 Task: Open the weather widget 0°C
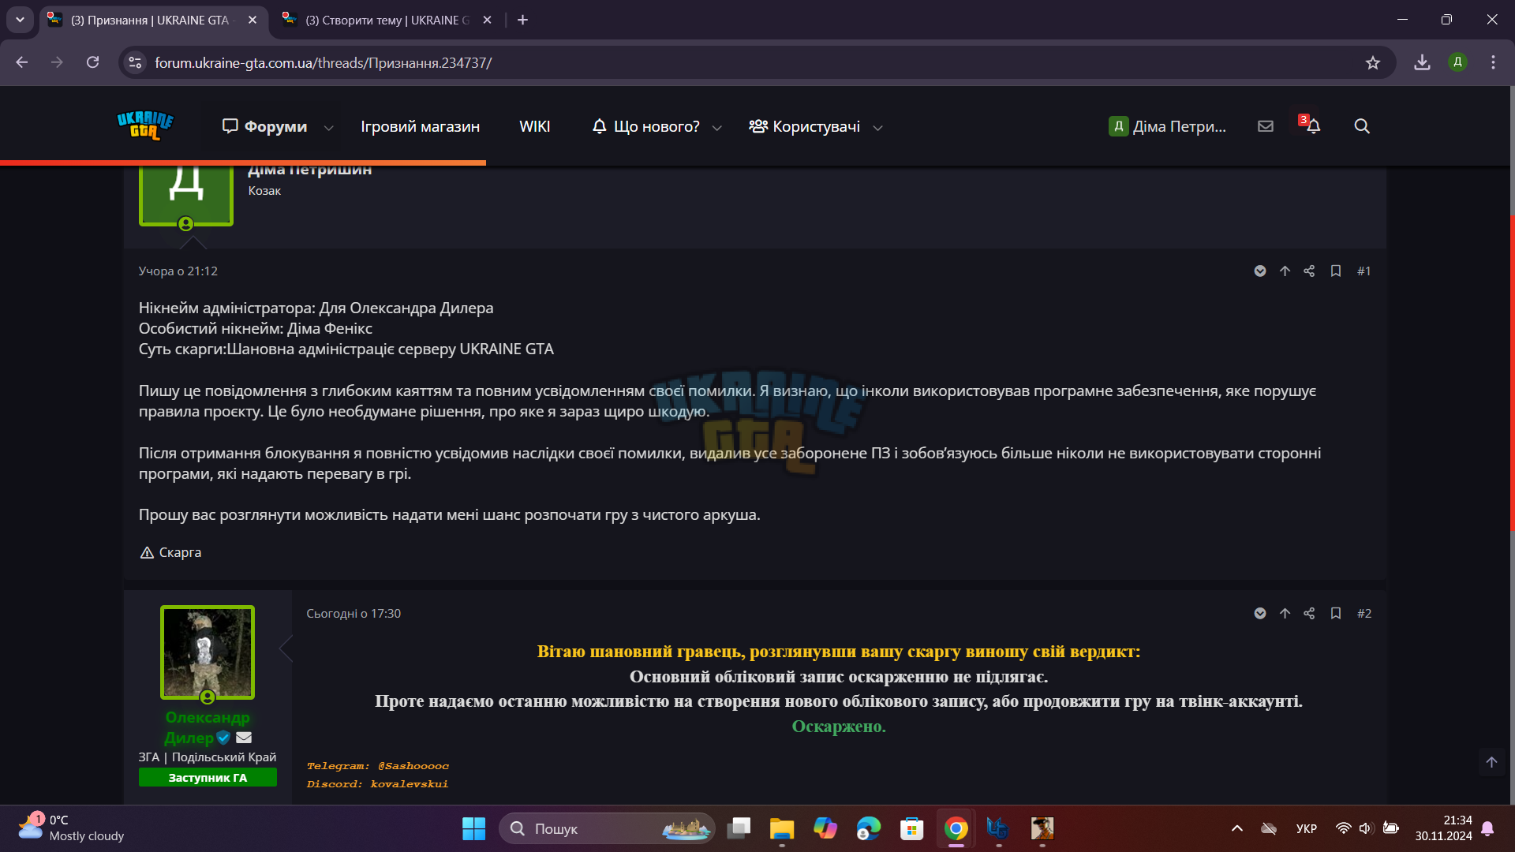pyautogui.click(x=71, y=828)
